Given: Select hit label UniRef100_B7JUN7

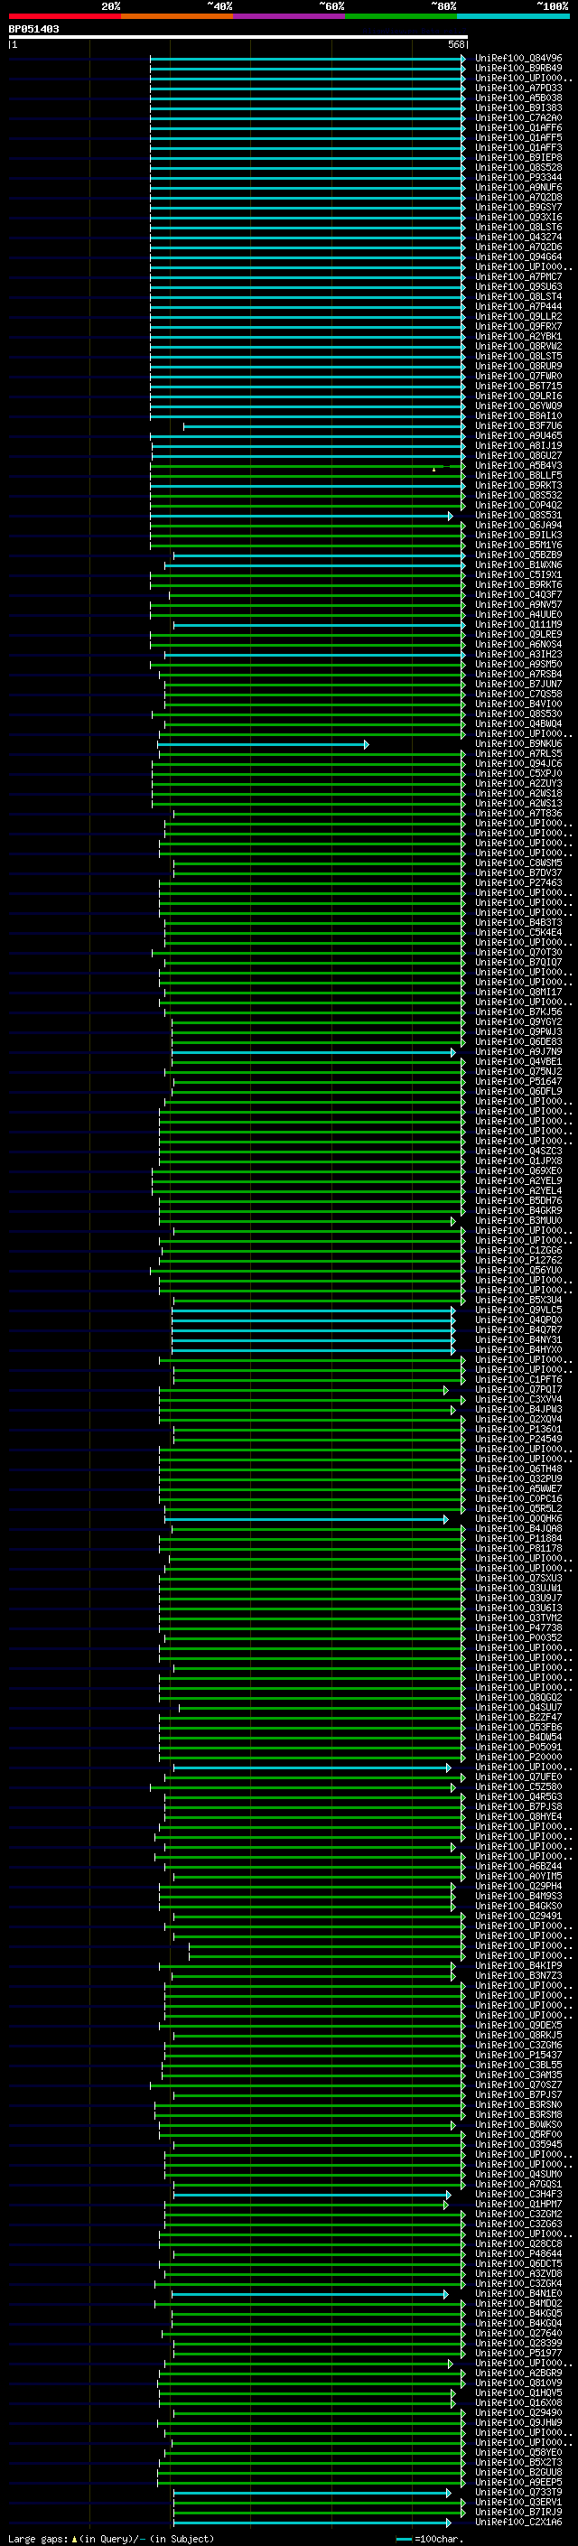Looking at the screenshot, I should [x=518, y=684].
